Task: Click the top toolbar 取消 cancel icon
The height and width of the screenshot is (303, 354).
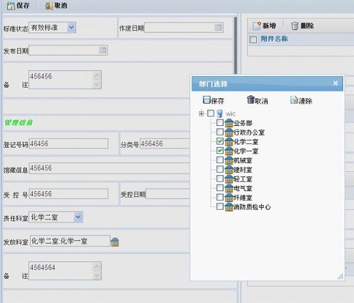Action: [49, 6]
